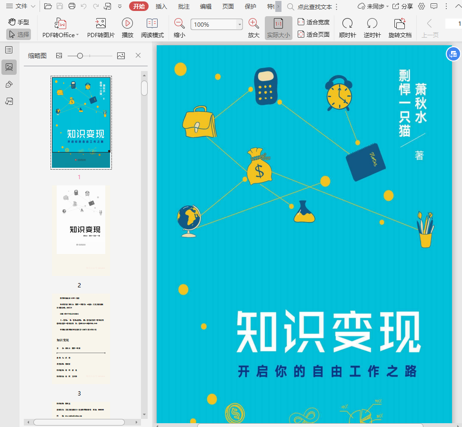Switch to the 批注 tab
This screenshot has height=427, width=462.
(183, 6)
